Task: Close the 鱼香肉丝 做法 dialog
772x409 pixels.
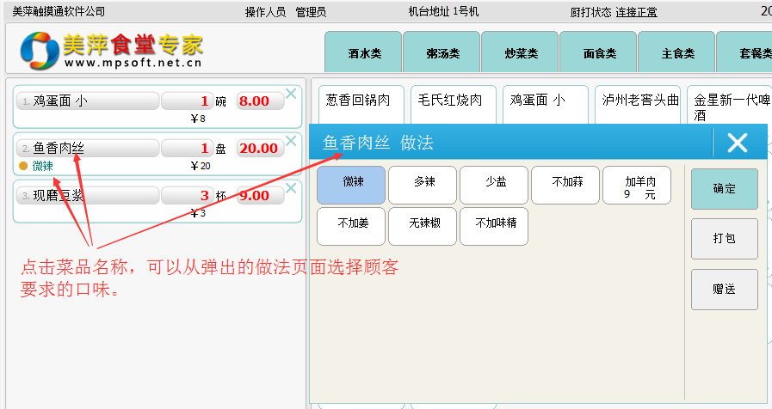Action: click(737, 143)
